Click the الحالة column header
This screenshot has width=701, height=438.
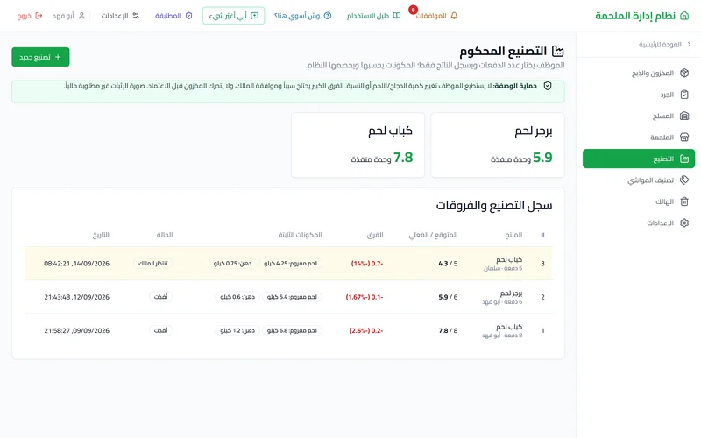tap(165, 235)
